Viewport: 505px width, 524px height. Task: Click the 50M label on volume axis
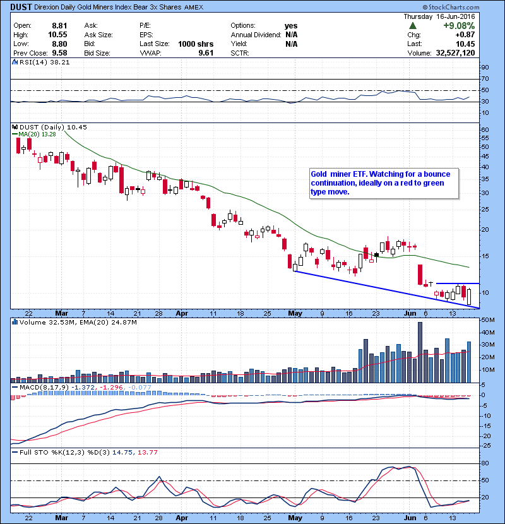488,320
